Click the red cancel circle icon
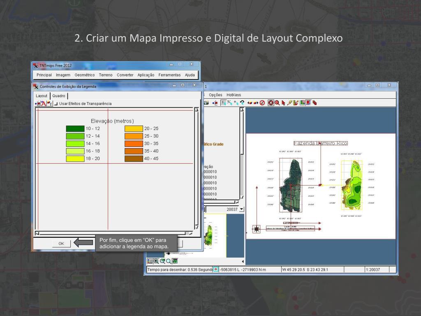421x316 pixels. (262, 103)
